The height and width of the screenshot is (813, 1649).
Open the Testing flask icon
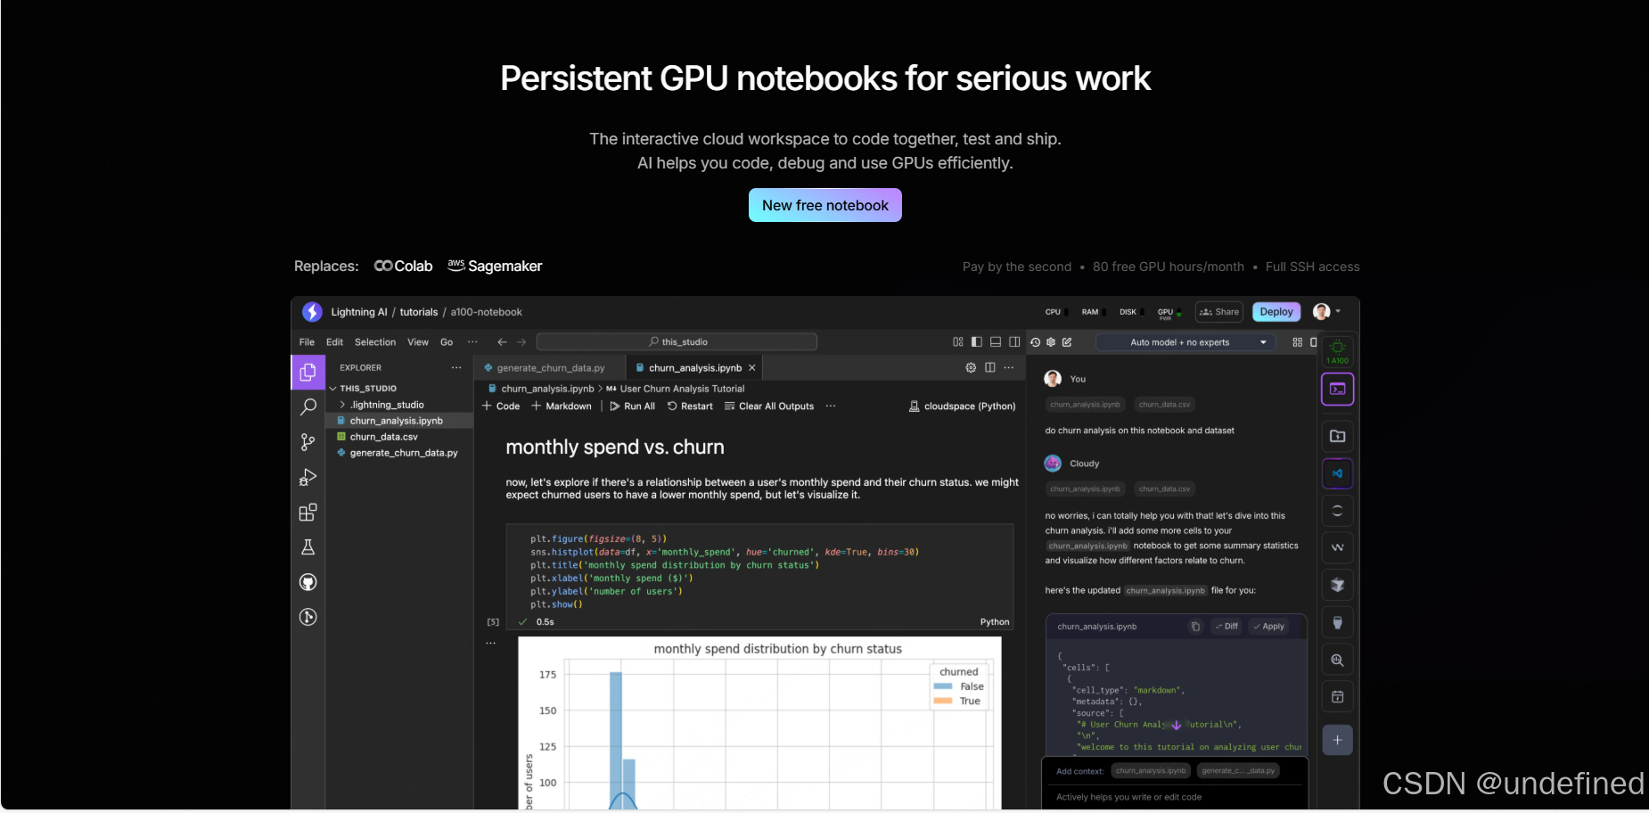308,547
